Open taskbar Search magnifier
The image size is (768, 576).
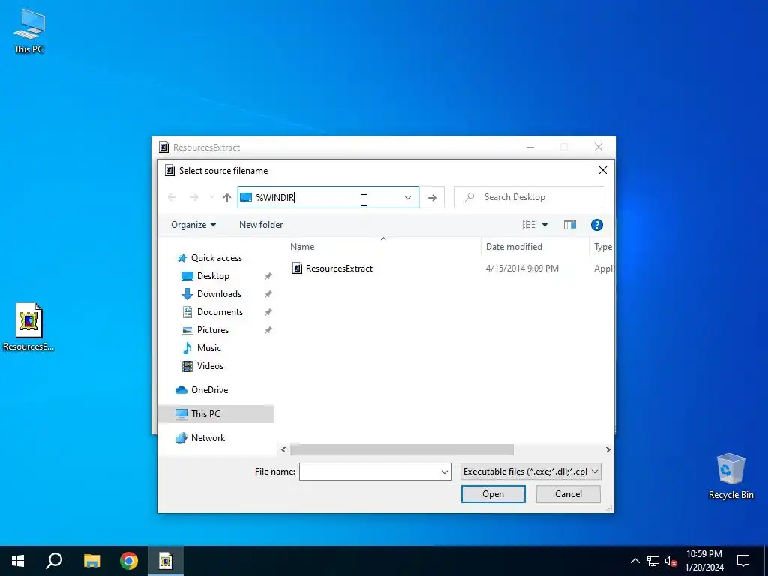tap(54, 561)
